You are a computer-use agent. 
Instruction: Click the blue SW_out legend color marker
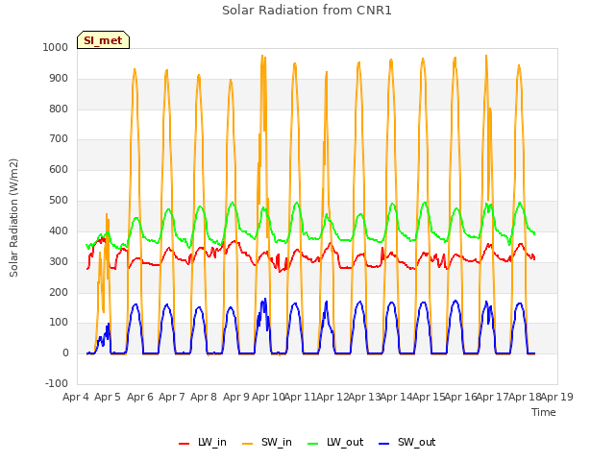[384, 444]
